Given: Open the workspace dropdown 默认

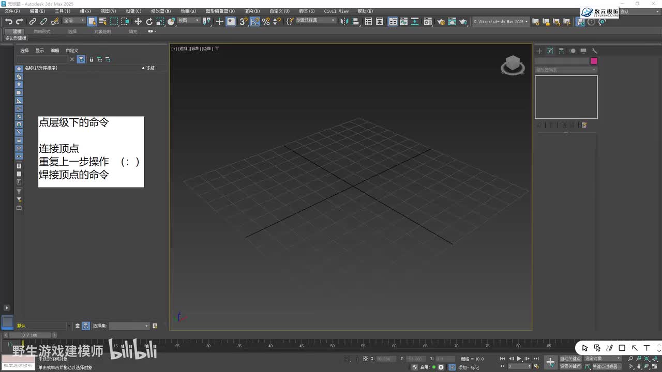Looking at the screenshot, I should coord(639,11).
